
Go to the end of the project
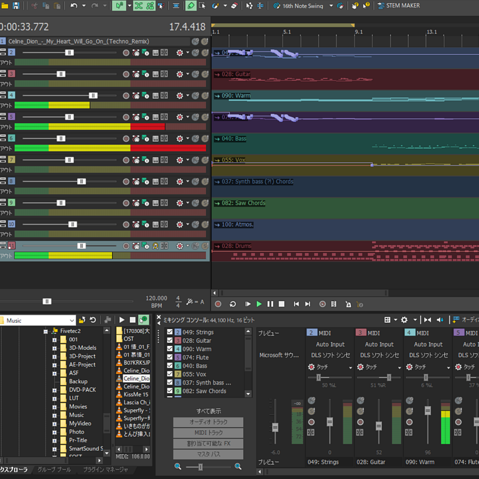pos(308,304)
